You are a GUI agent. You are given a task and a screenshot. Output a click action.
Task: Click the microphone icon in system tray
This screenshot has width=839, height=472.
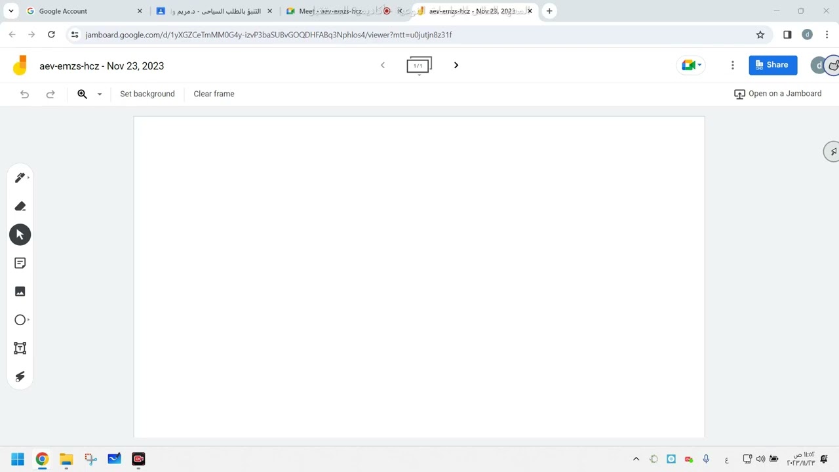coord(706,459)
